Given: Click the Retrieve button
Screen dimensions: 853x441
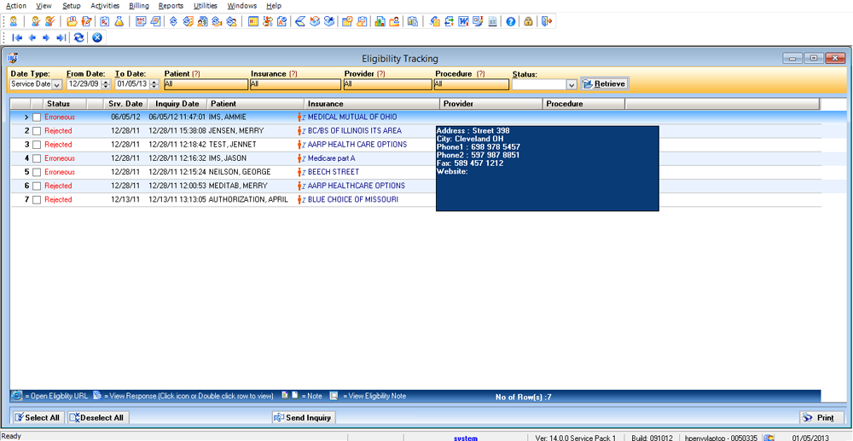Looking at the screenshot, I should pyautogui.click(x=605, y=83).
